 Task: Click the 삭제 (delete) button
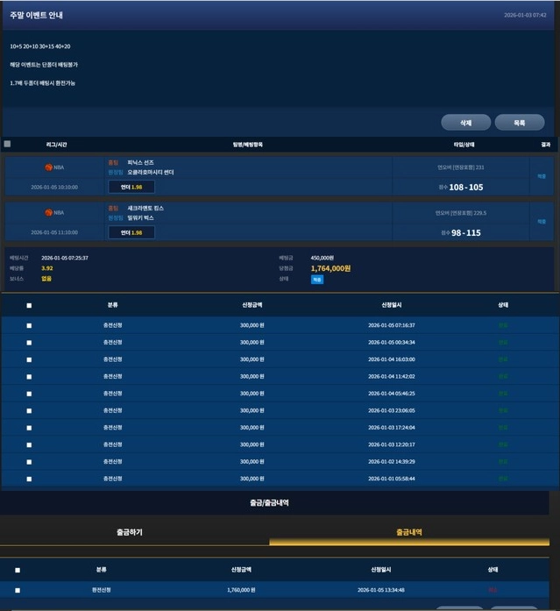[465, 123]
